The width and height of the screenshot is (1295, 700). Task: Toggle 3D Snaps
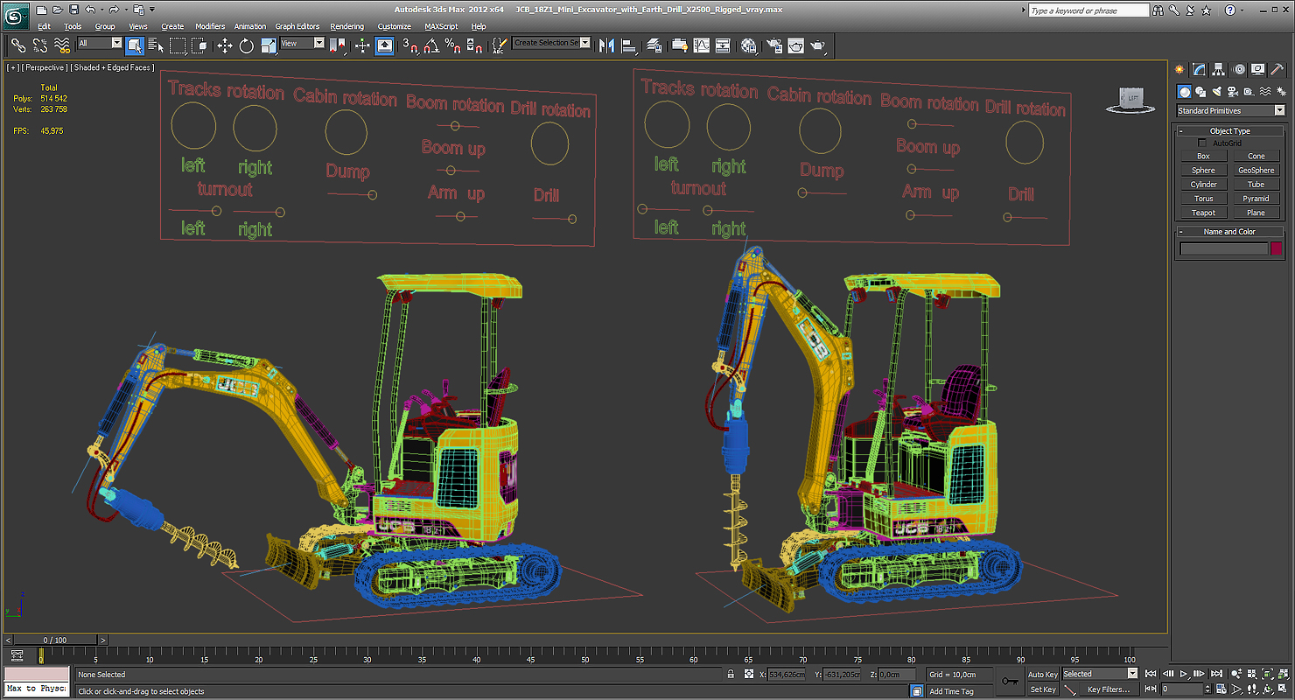coord(409,45)
